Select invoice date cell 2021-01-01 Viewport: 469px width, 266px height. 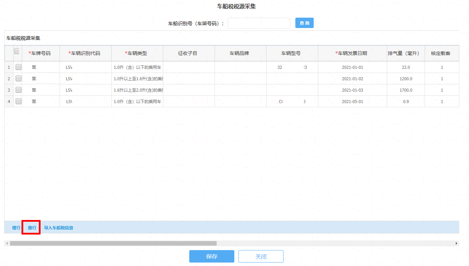pos(353,67)
